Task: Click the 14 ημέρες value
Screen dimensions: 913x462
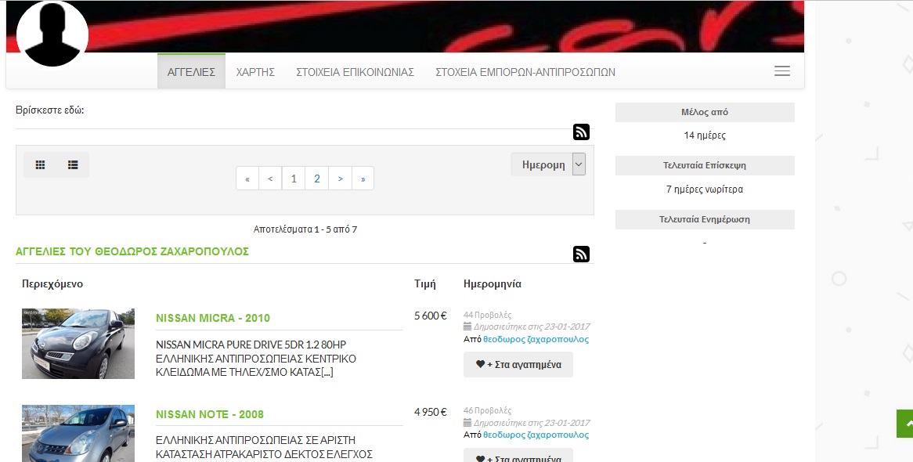Action: 705,135
